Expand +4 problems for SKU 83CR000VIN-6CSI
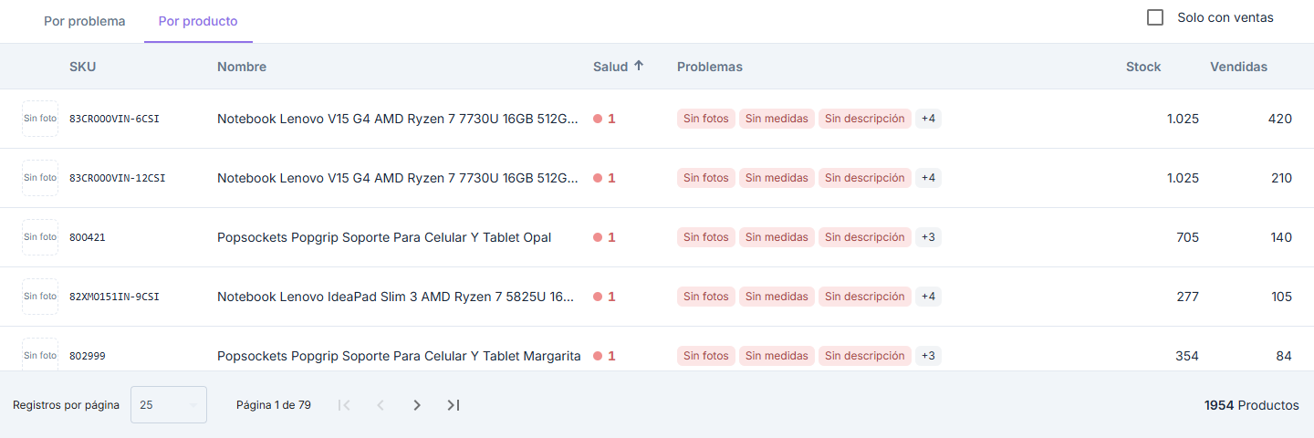 928,119
